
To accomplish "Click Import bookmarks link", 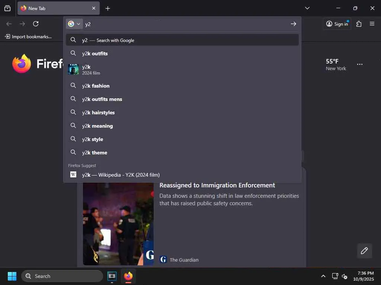I will coord(28,37).
